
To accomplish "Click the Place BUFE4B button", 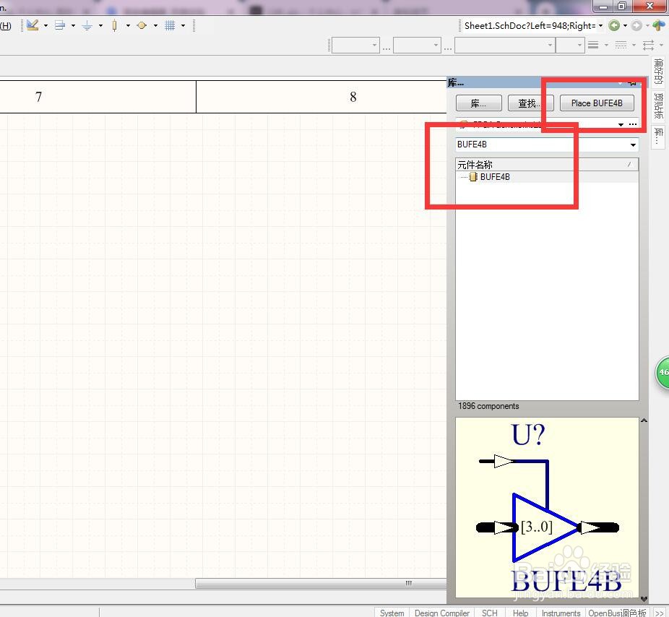I will 597,103.
